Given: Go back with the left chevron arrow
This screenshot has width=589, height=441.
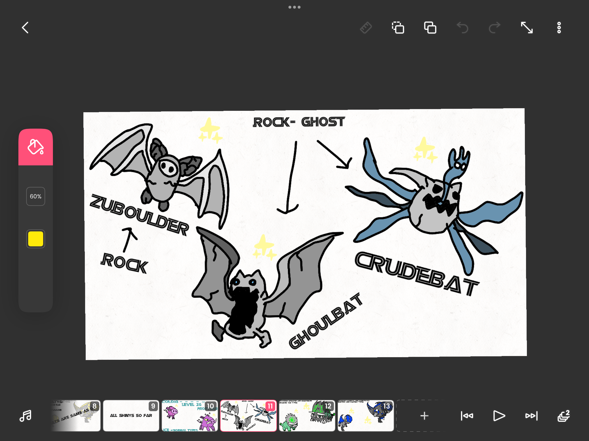Looking at the screenshot, I should coord(25,28).
